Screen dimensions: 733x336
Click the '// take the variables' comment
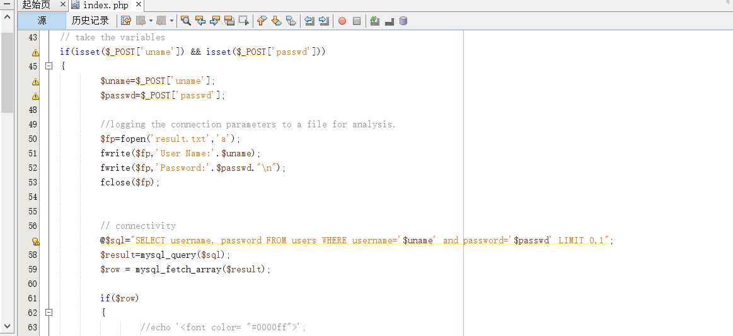pos(113,37)
